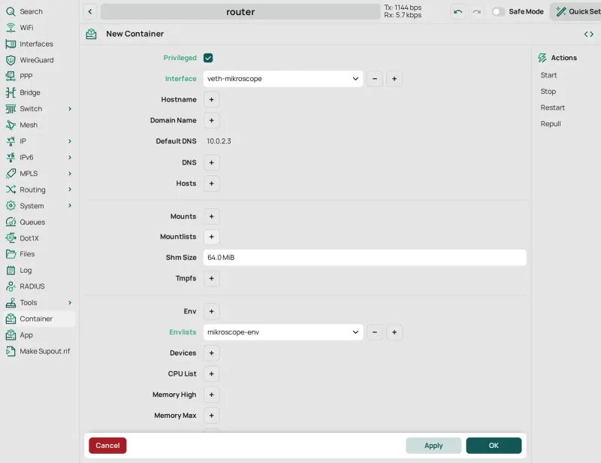Click the Search magnifier icon in sidebar
The height and width of the screenshot is (463, 601).
11,11
